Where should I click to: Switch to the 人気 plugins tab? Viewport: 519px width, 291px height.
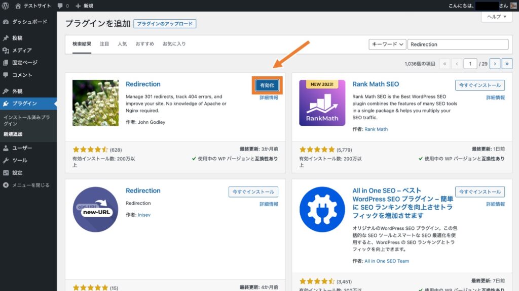124,44
